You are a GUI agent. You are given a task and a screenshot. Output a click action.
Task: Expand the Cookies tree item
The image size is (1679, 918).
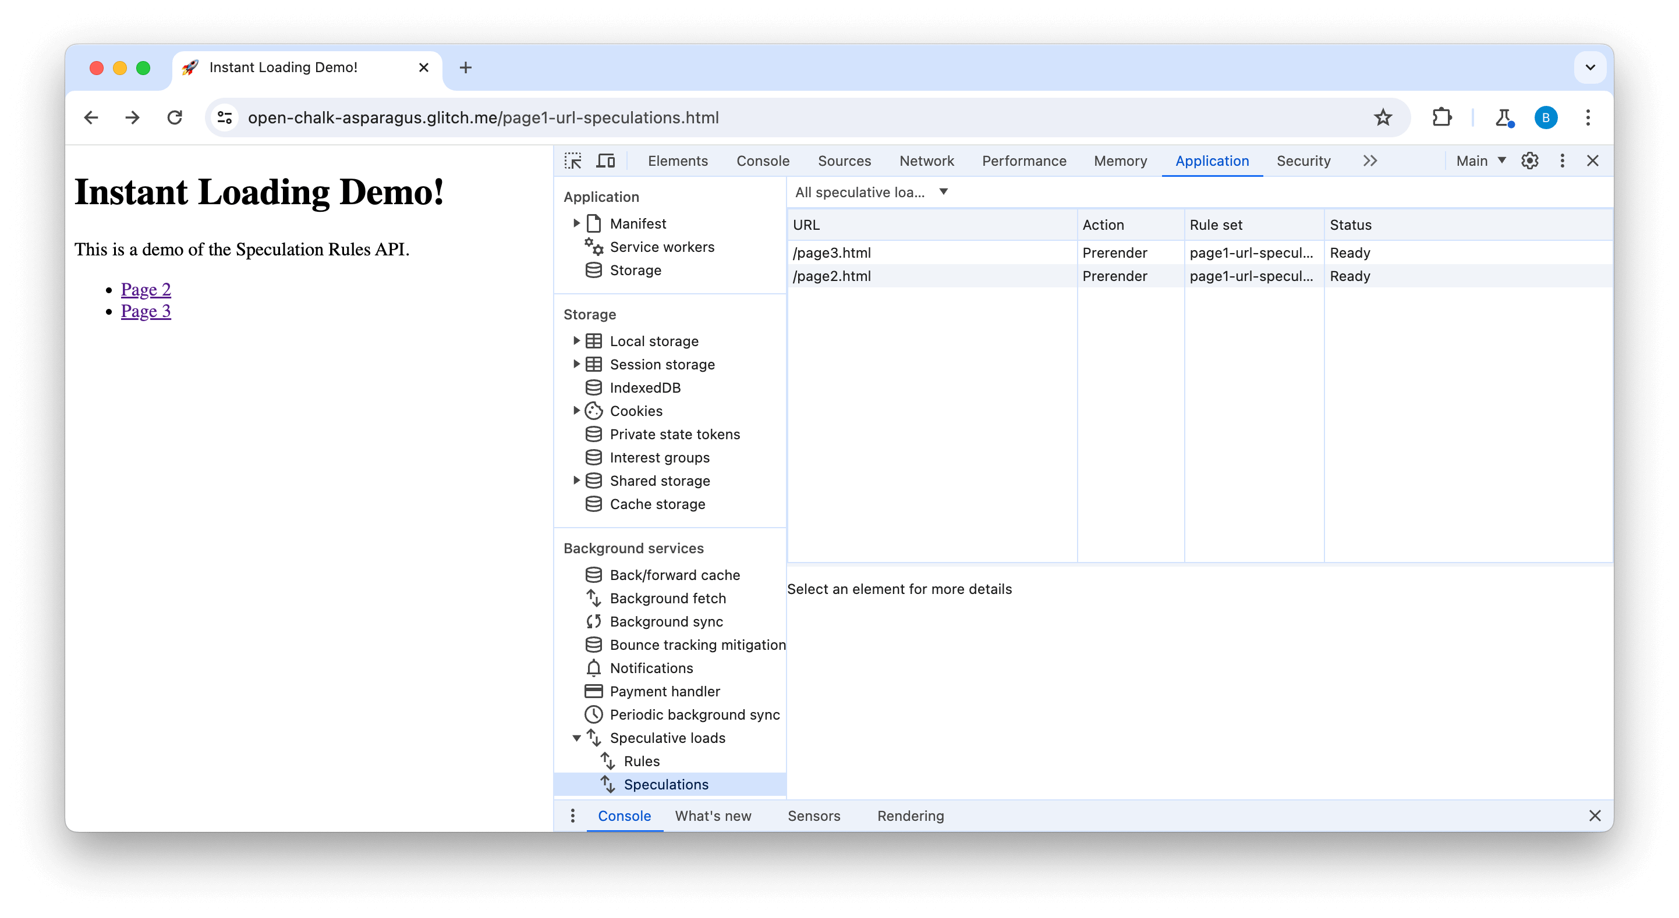[576, 410]
